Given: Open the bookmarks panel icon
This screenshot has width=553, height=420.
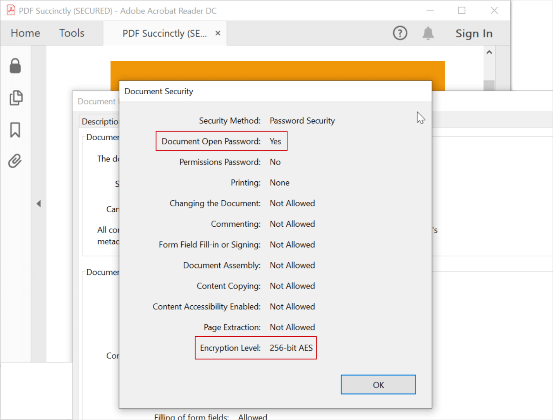Looking at the screenshot, I should pyautogui.click(x=15, y=130).
